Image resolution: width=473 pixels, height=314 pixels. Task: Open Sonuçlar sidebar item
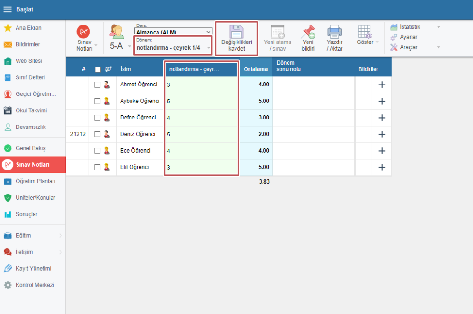tap(33, 214)
